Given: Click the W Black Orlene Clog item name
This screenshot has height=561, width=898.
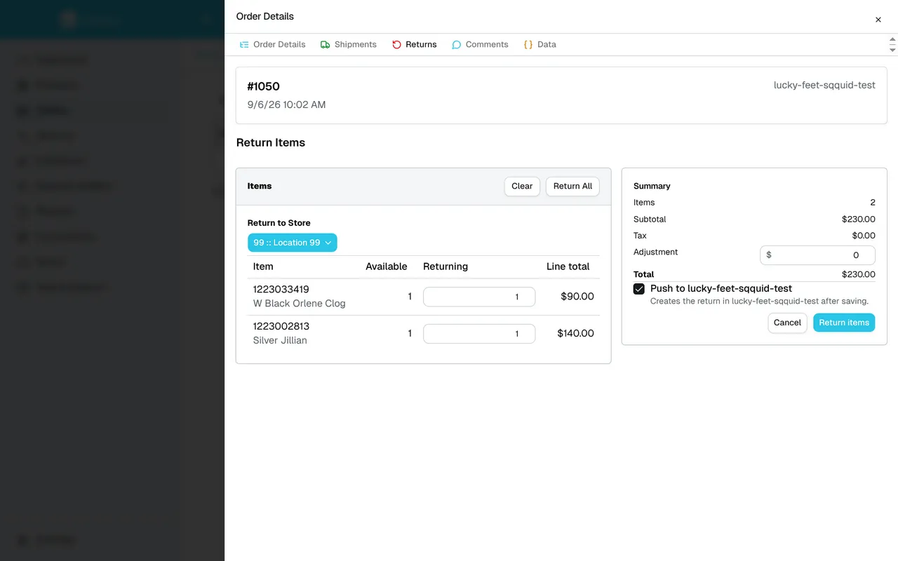Looking at the screenshot, I should (x=300, y=304).
